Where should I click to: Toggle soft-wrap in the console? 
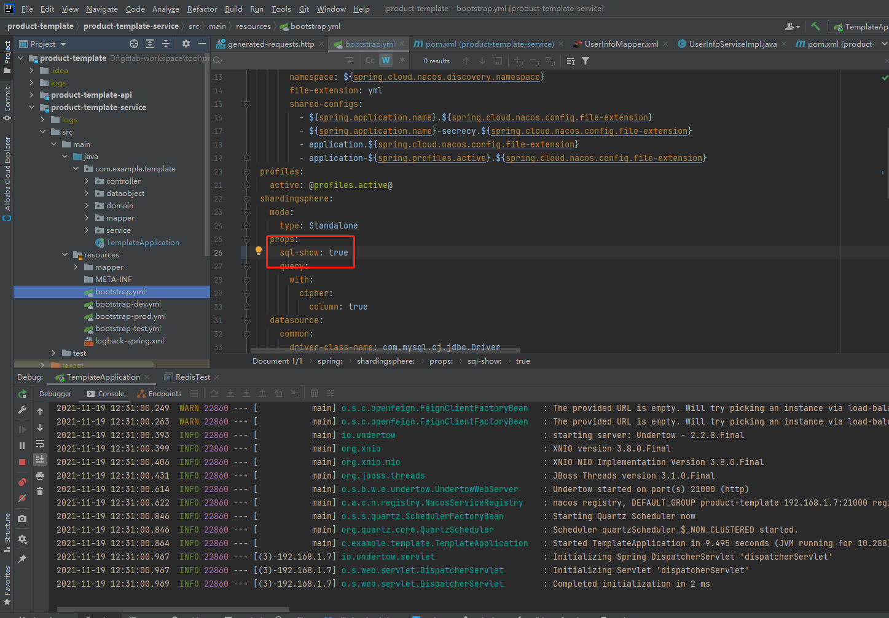(x=40, y=444)
